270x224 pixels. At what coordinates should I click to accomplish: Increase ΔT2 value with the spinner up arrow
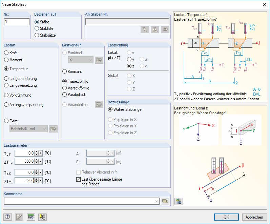coord(36,179)
